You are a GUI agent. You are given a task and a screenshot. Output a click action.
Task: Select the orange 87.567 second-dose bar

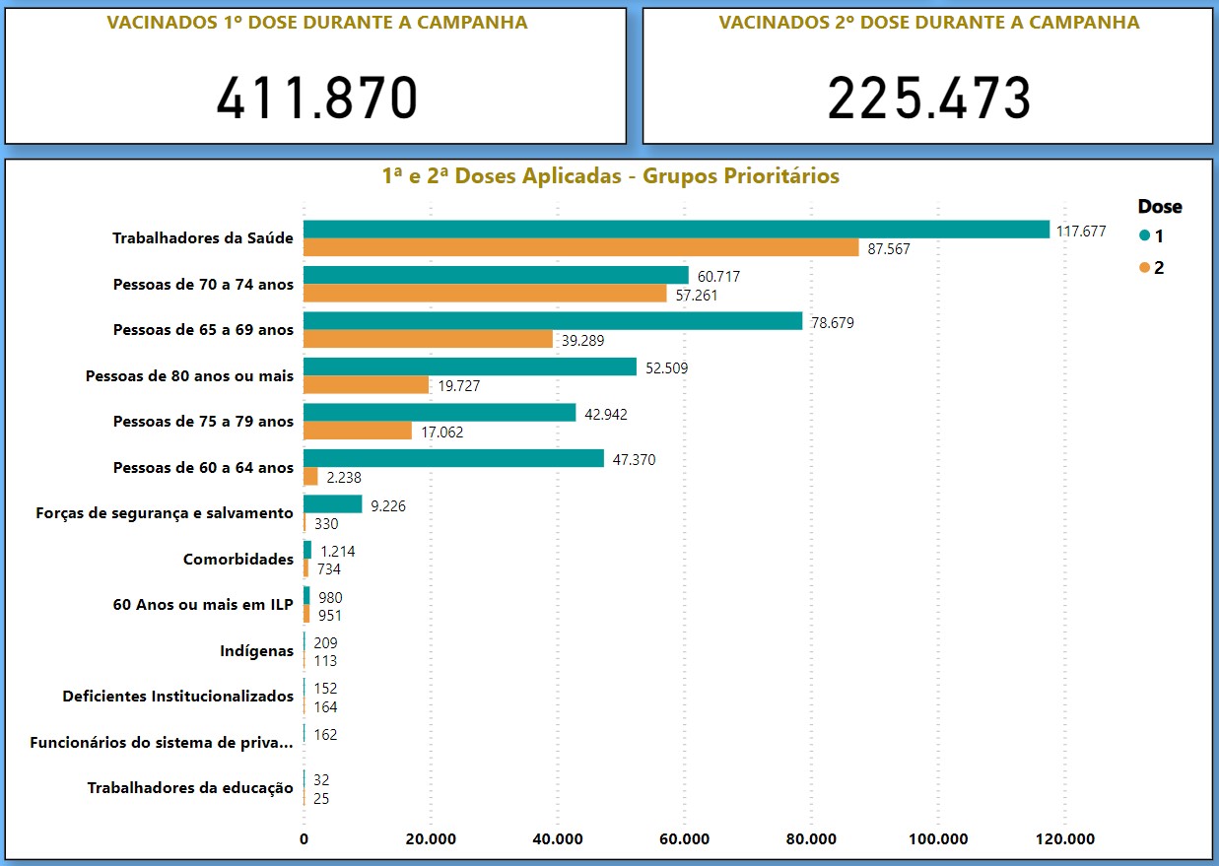coord(580,248)
